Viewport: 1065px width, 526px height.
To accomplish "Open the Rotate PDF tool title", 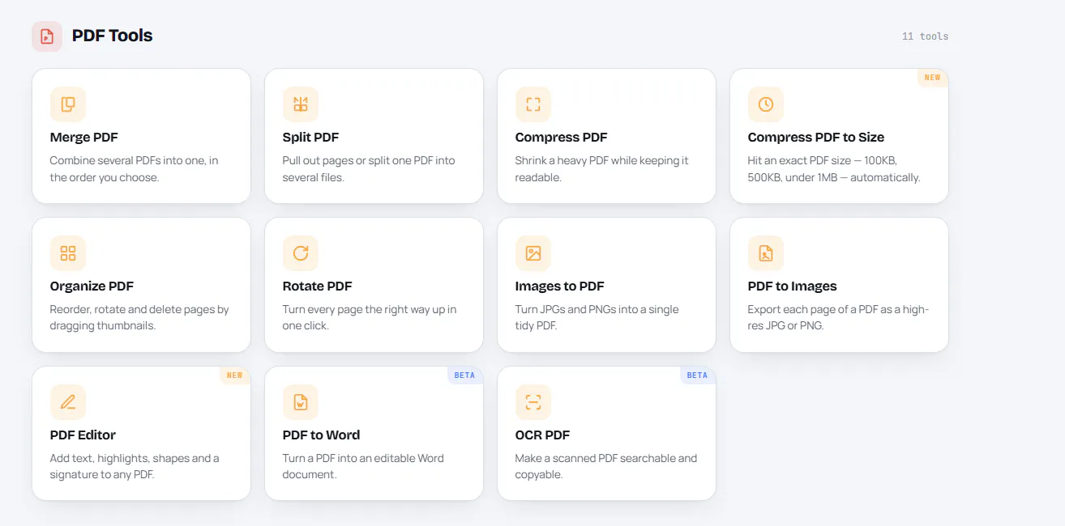I will 318,286.
